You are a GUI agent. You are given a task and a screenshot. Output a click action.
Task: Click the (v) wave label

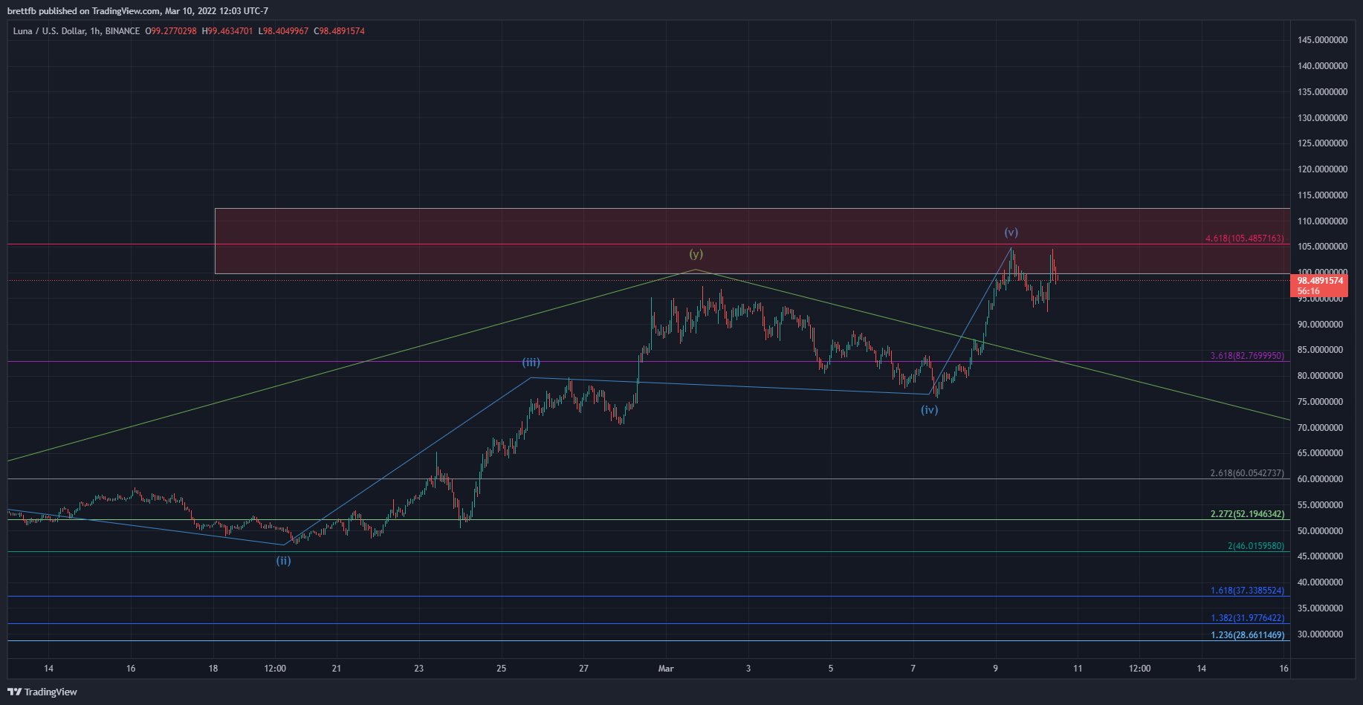[x=1011, y=233]
